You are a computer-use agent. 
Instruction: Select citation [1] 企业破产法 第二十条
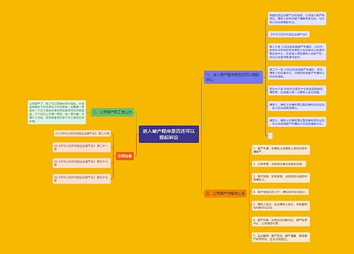click(82, 133)
